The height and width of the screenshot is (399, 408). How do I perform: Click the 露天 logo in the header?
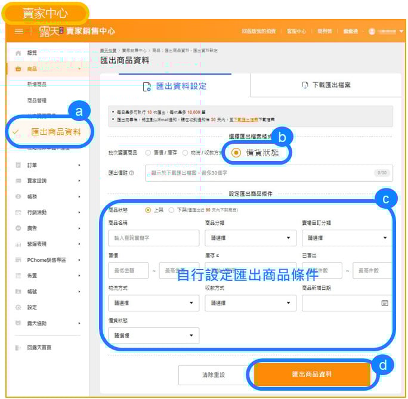51,31
